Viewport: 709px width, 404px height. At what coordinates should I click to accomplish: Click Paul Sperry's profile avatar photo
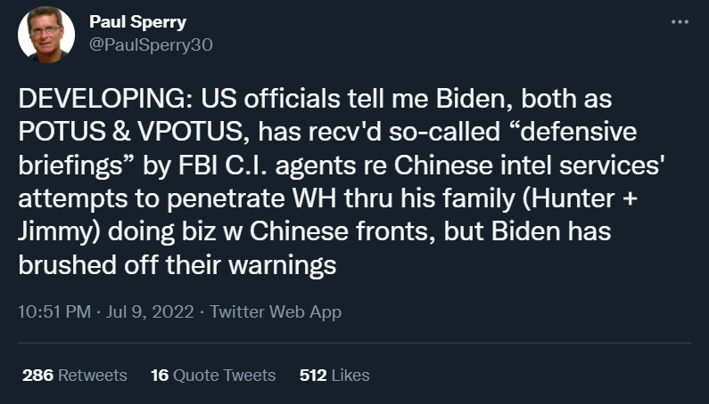(x=45, y=35)
